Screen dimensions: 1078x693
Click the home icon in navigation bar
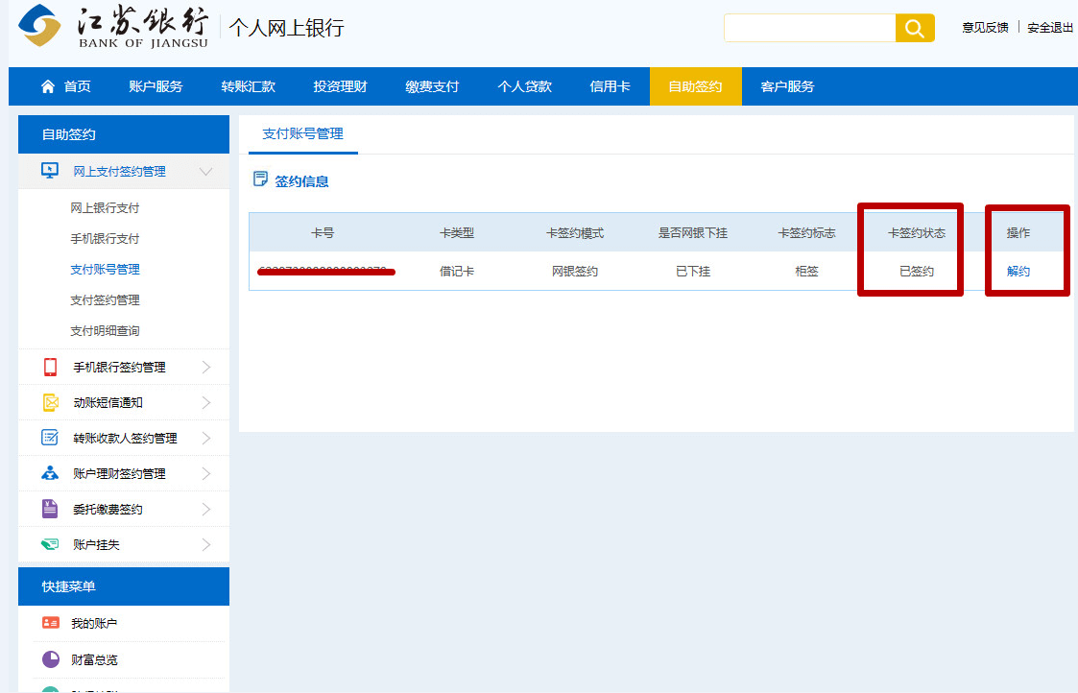(48, 86)
